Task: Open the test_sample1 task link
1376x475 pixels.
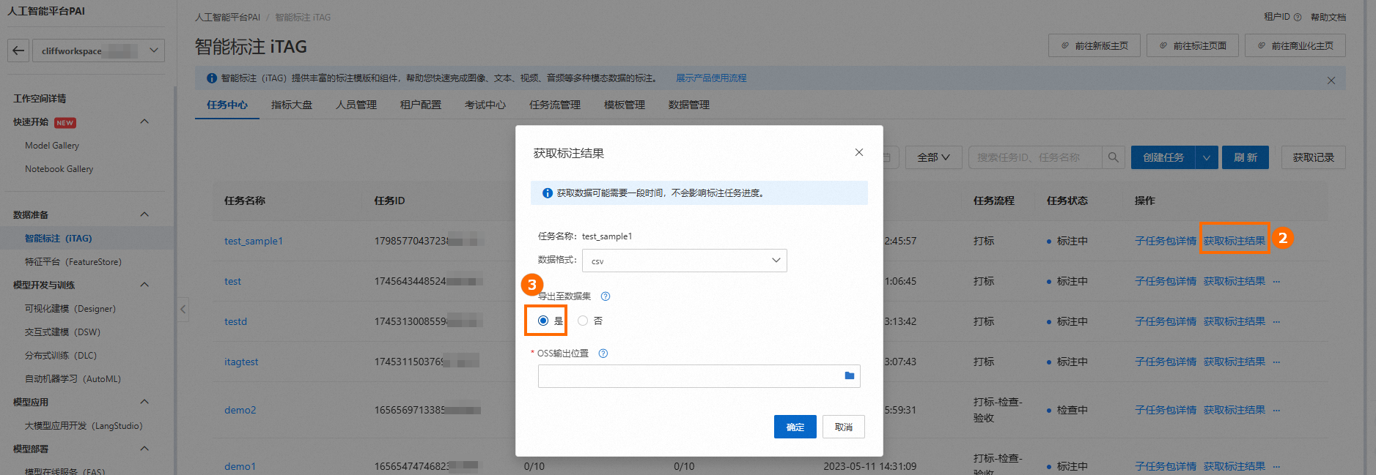Action: click(254, 241)
